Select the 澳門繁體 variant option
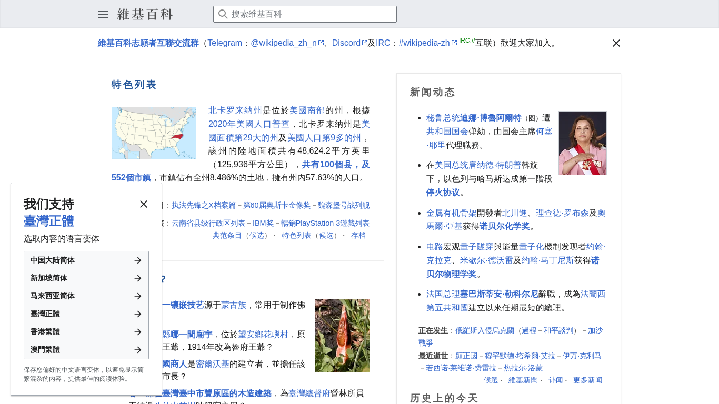This screenshot has height=404, width=719. [x=86, y=350]
